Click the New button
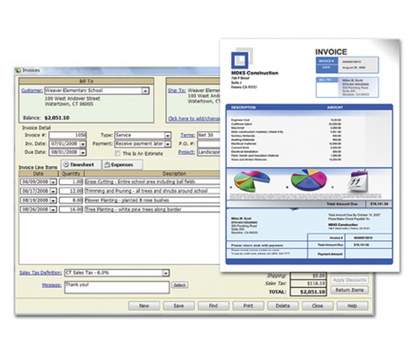The image size is (411, 342). click(144, 306)
